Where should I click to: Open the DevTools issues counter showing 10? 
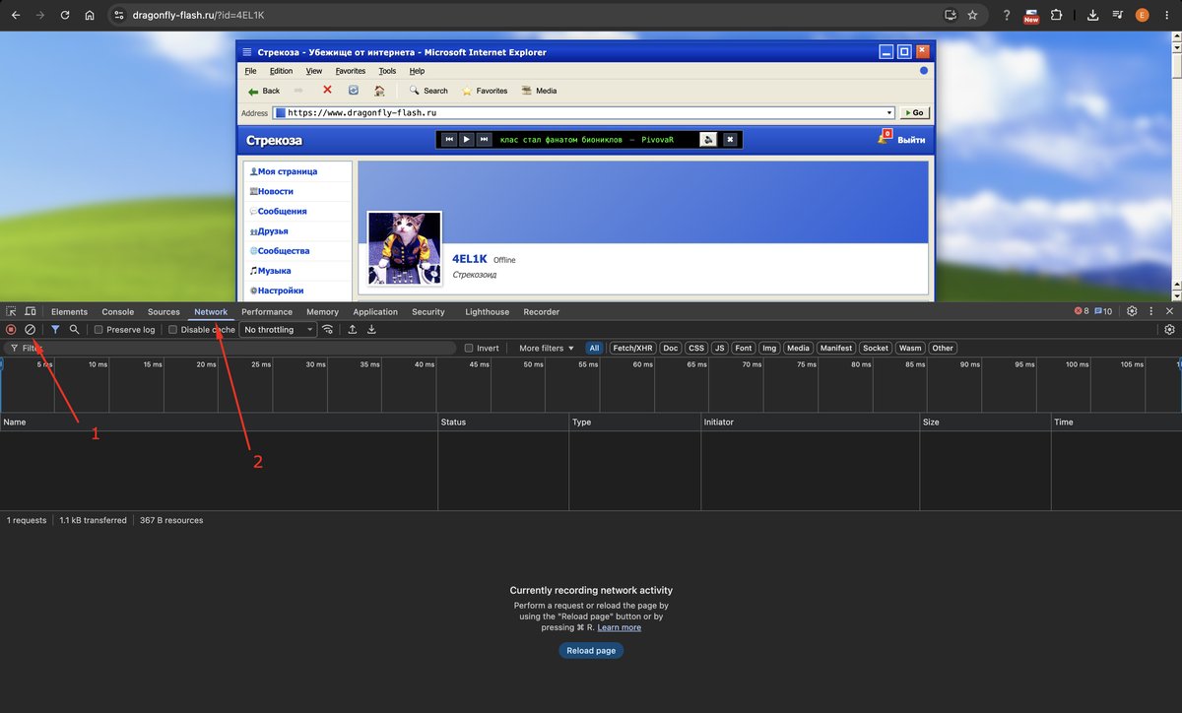(1103, 311)
